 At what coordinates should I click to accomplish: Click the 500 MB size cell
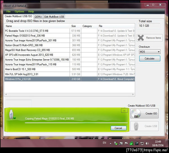(75, 69)
